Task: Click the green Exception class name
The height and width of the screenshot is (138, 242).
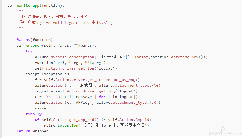Action: click(x=68, y=126)
